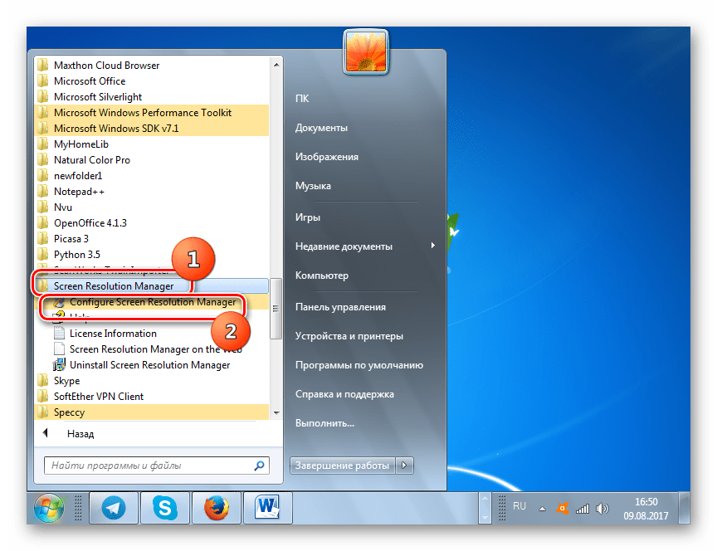
Task: Open Firefox browser in taskbar
Action: 217,508
